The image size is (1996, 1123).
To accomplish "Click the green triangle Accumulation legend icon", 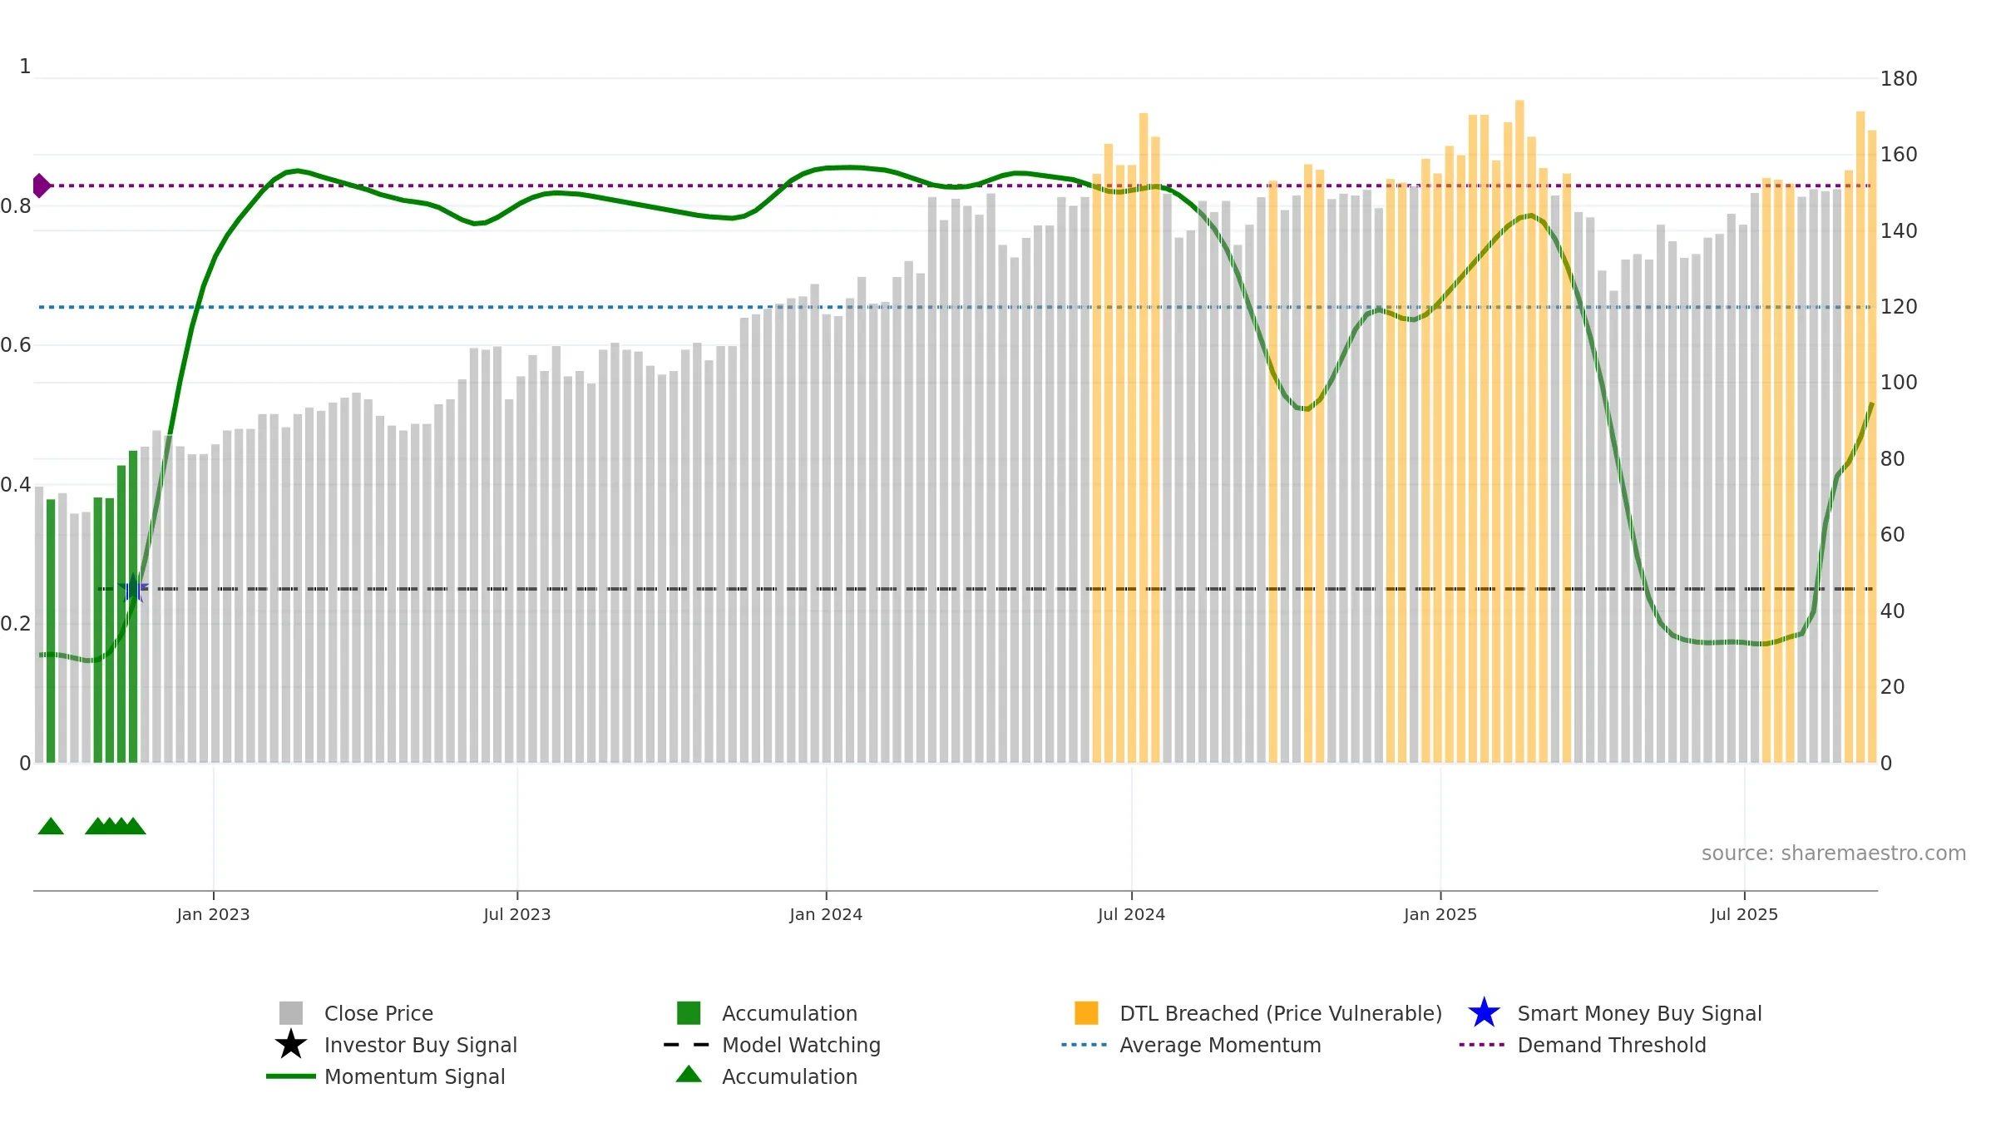I will (689, 1075).
